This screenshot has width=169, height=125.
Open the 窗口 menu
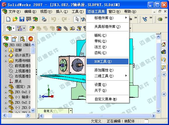point(114,12)
